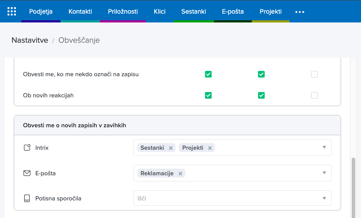The width and height of the screenshot is (361, 218).
Task: Expand the E-pošta tabs dropdown arrow
Action: coord(324,173)
